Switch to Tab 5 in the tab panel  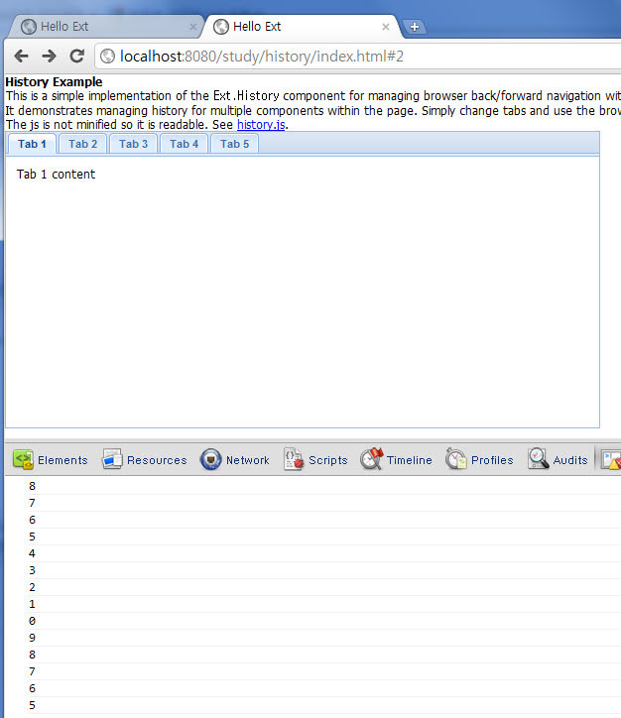[234, 144]
